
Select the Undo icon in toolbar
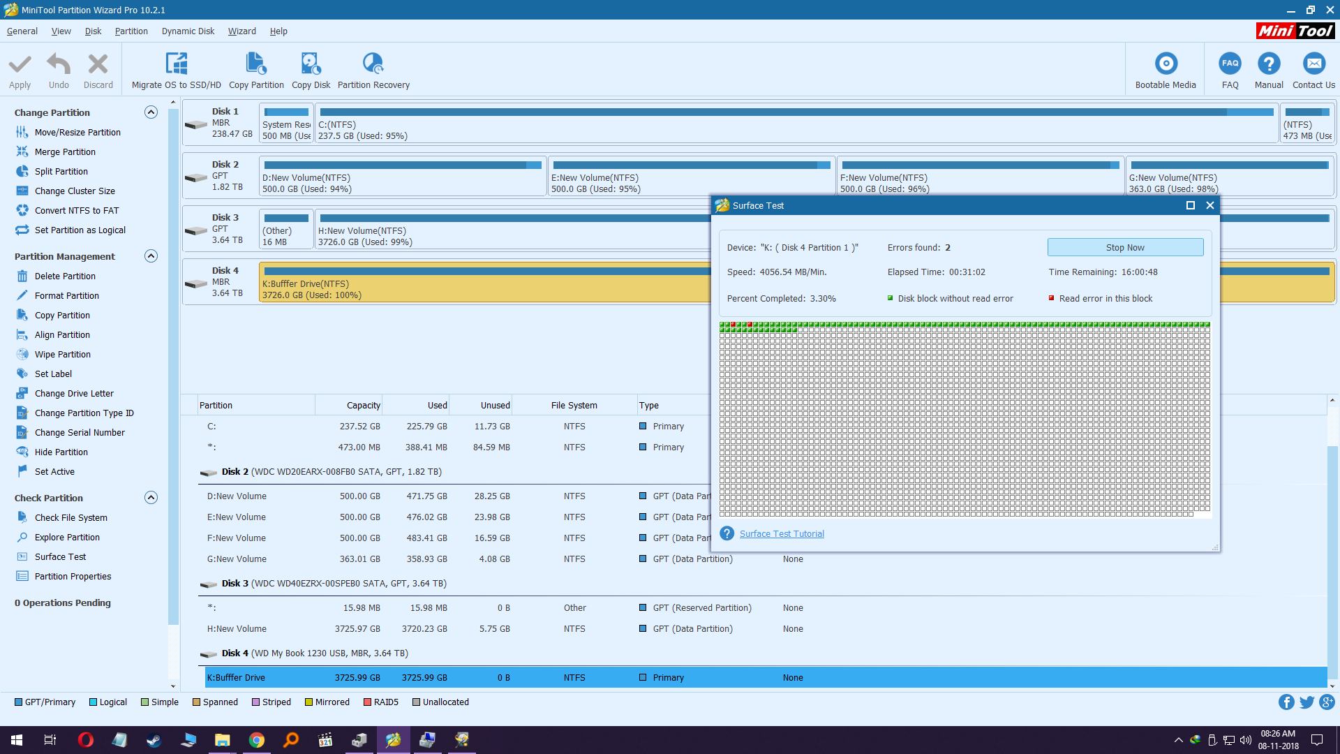click(59, 69)
